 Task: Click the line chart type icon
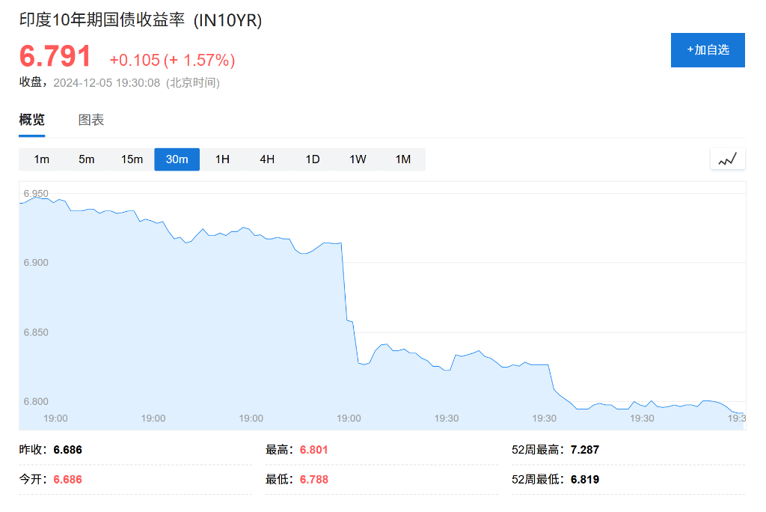click(727, 159)
